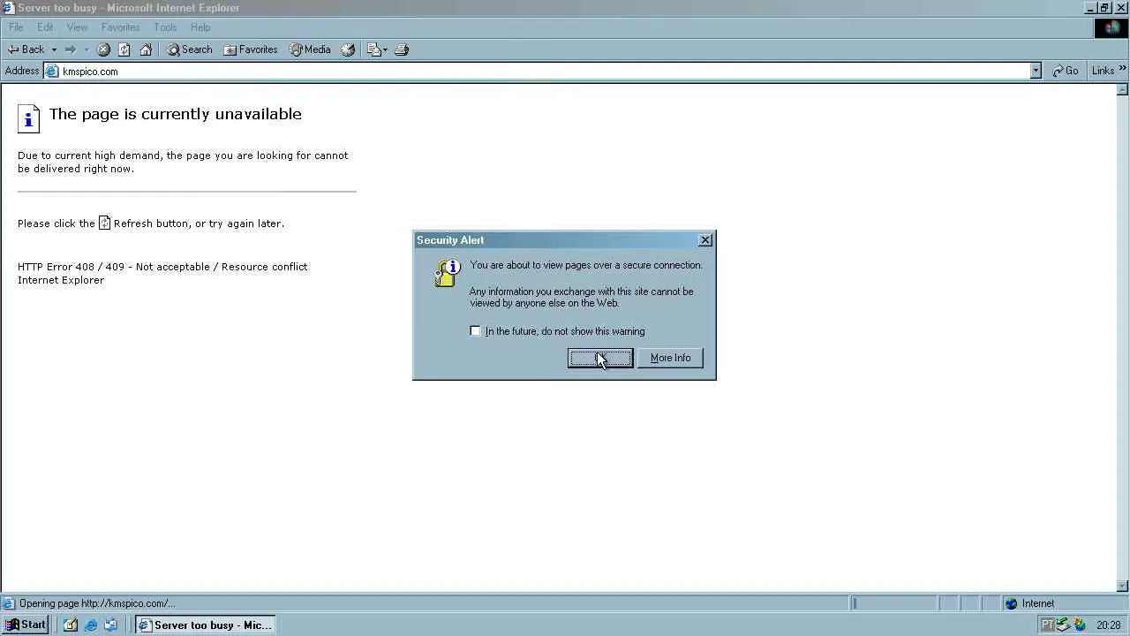Click the inline Refresh icon in page text

coord(104,223)
